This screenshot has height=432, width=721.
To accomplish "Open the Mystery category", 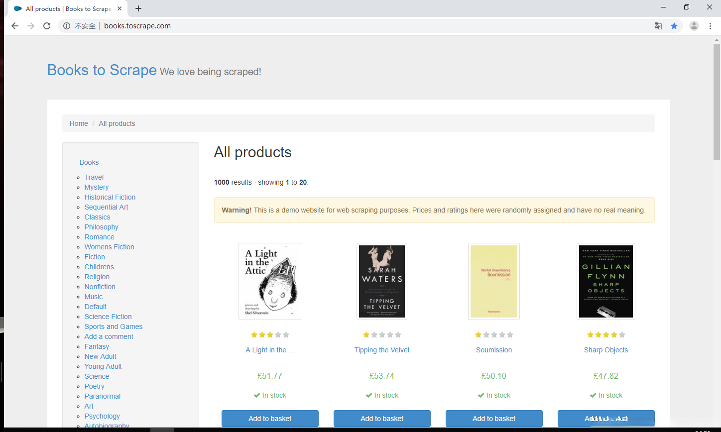I will (97, 187).
